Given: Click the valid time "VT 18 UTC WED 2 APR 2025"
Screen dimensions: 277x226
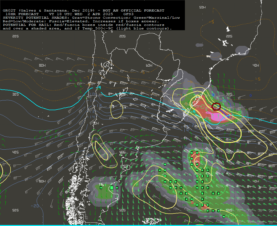Looking at the screenshot, I should click(81, 14).
